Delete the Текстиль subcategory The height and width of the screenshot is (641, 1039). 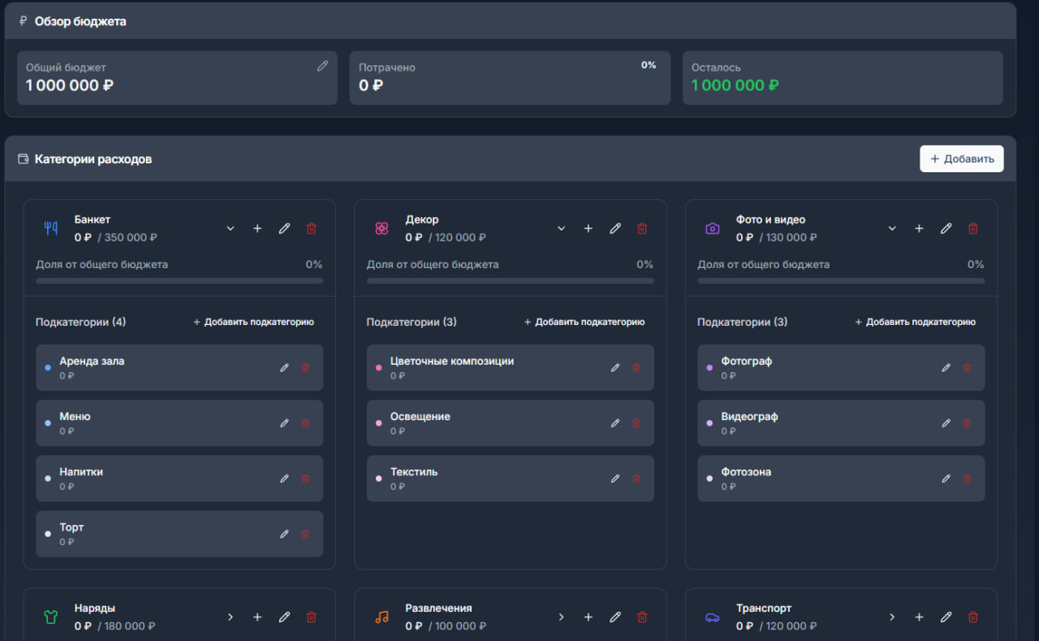click(636, 479)
